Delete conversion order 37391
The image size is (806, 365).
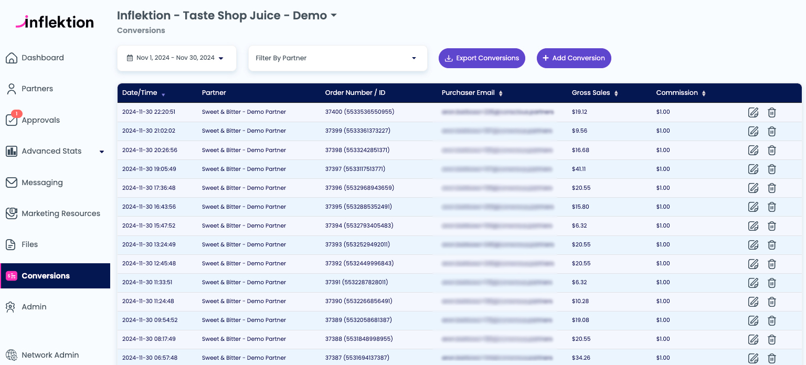pyautogui.click(x=772, y=282)
